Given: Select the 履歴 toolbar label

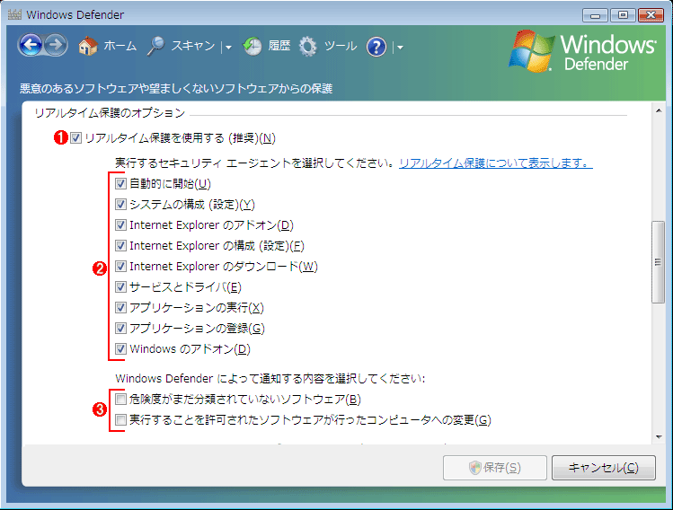Looking at the screenshot, I should point(279,46).
